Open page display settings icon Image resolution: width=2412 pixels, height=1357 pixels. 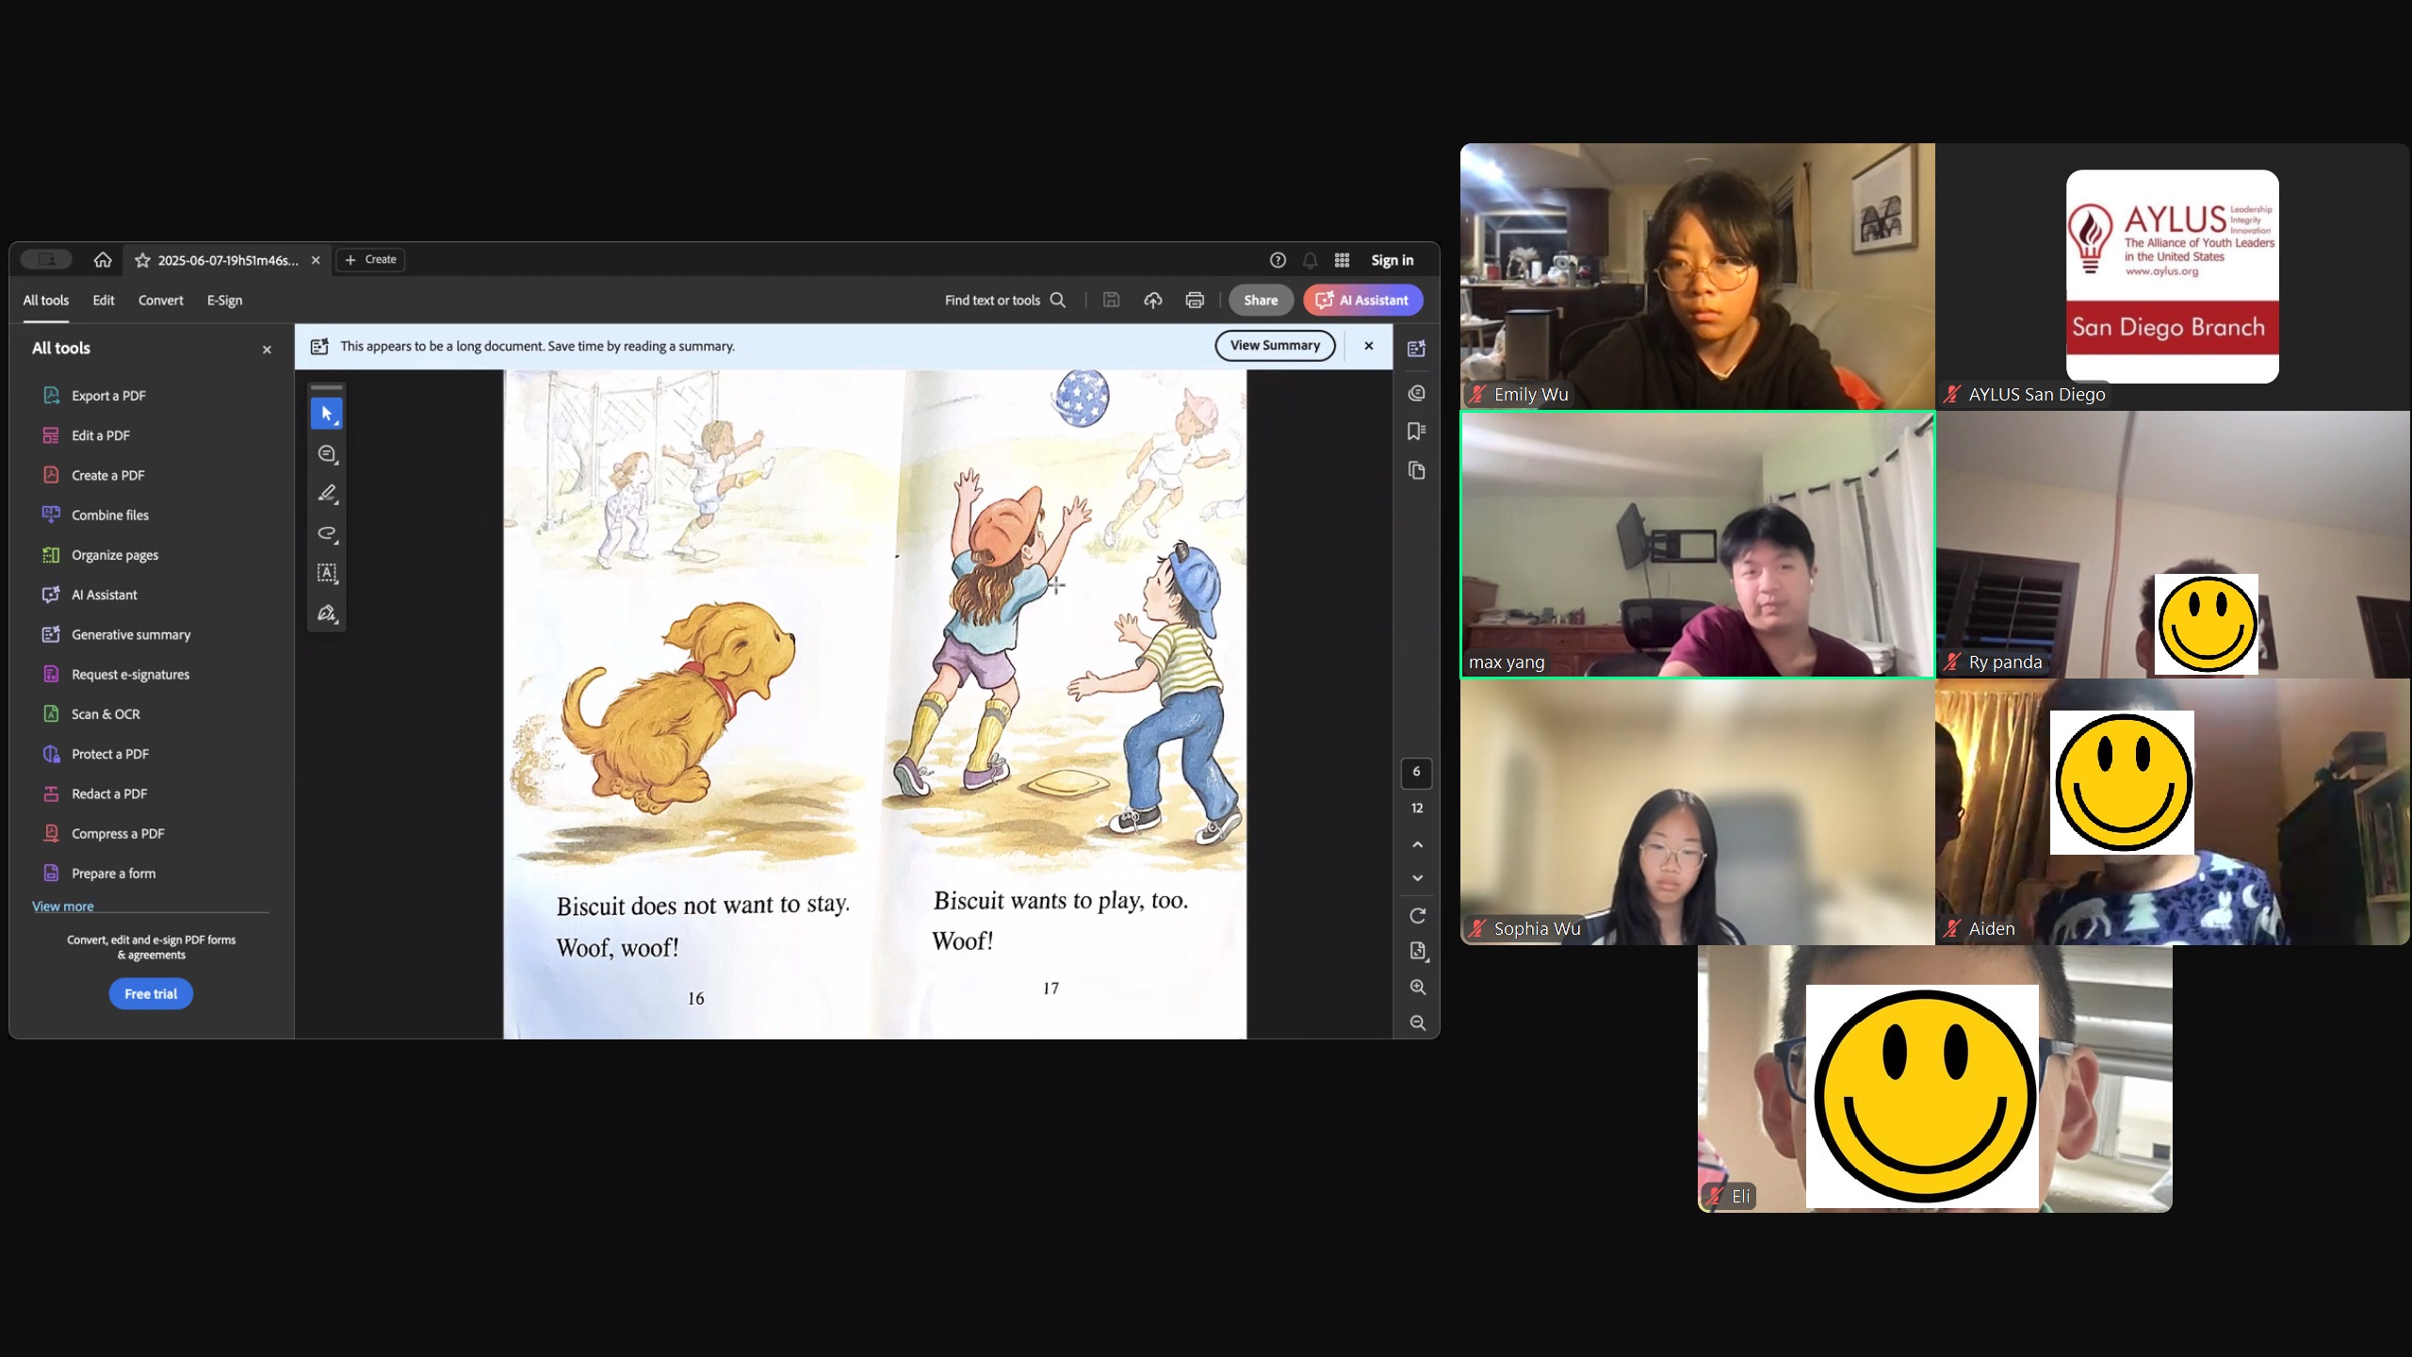pyautogui.click(x=1417, y=951)
